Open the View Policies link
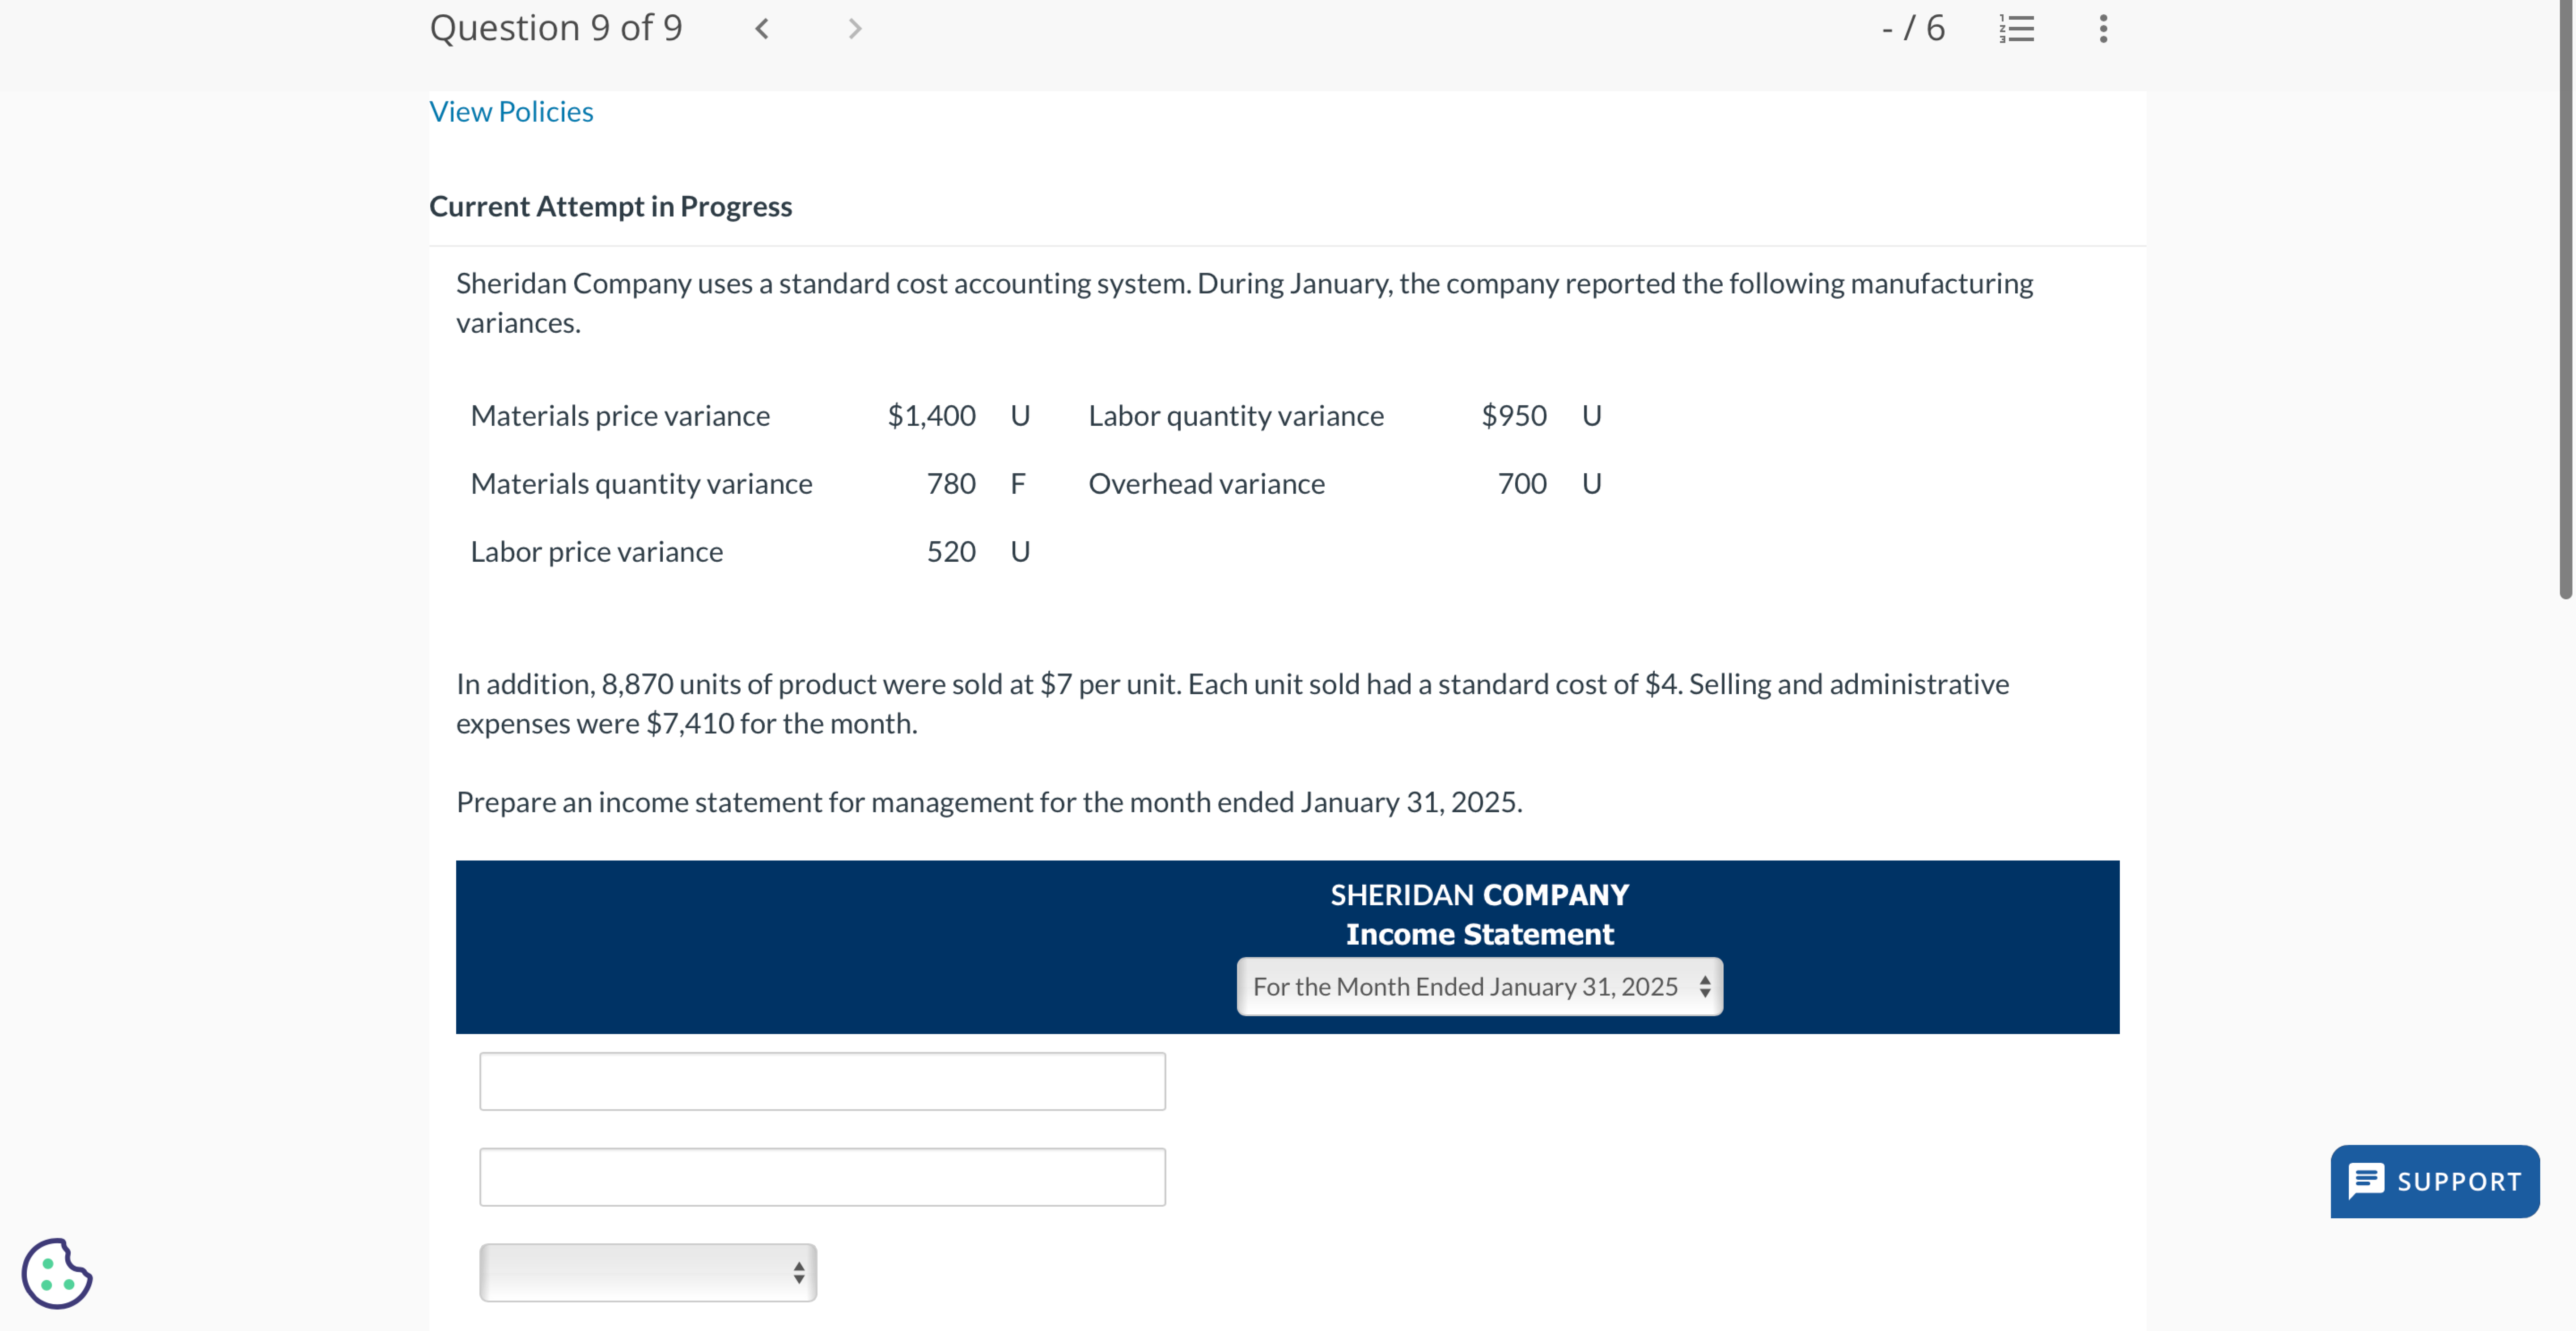 click(511, 112)
